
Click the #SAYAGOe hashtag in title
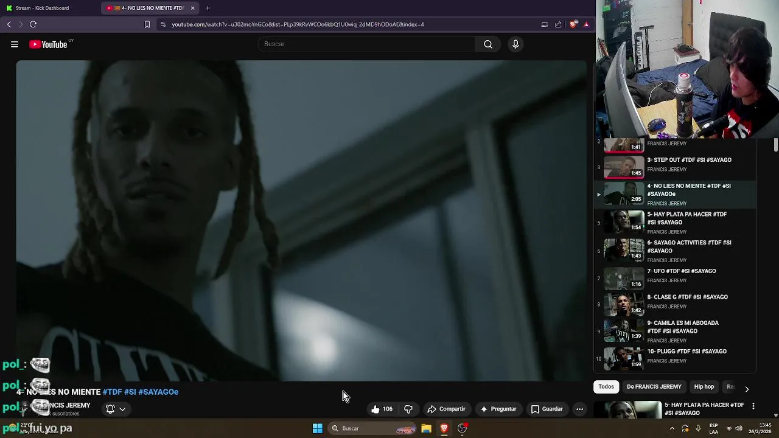tap(158, 392)
